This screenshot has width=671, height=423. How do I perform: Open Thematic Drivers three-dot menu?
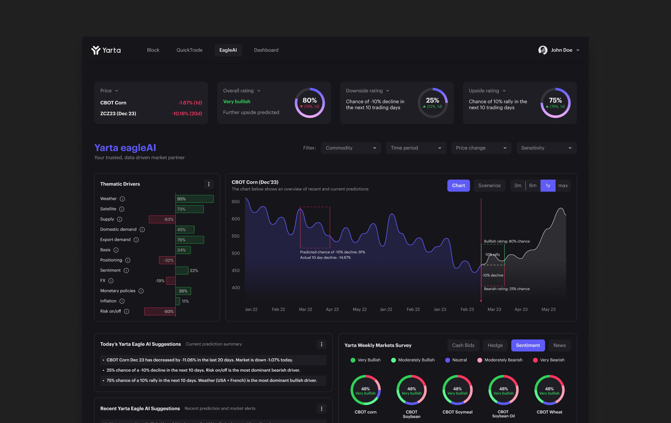[209, 184]
